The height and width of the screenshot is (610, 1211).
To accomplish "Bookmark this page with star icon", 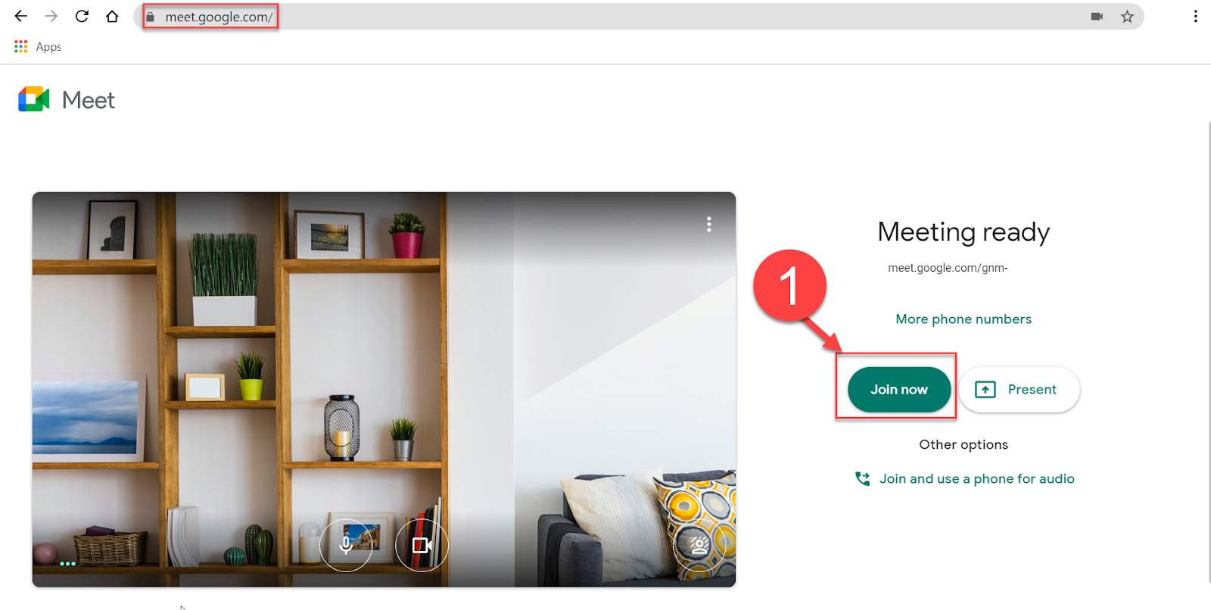I will tap(1127, 17).
